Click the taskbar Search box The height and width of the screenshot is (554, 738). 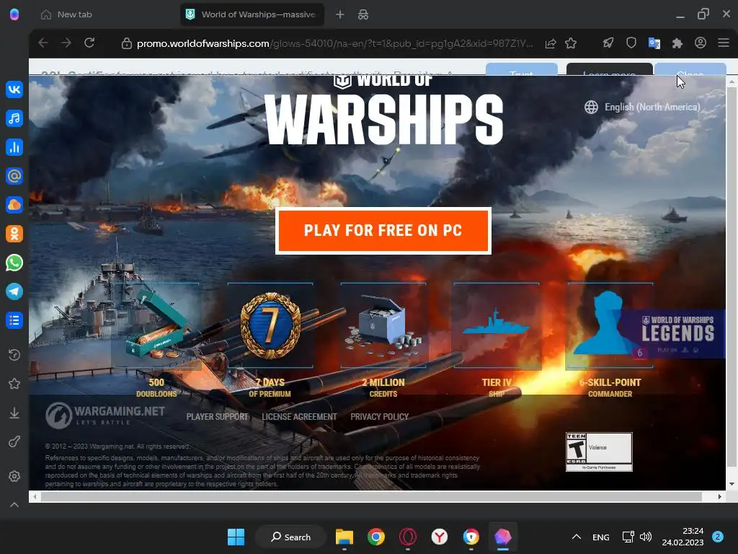[x=290, y=537]
